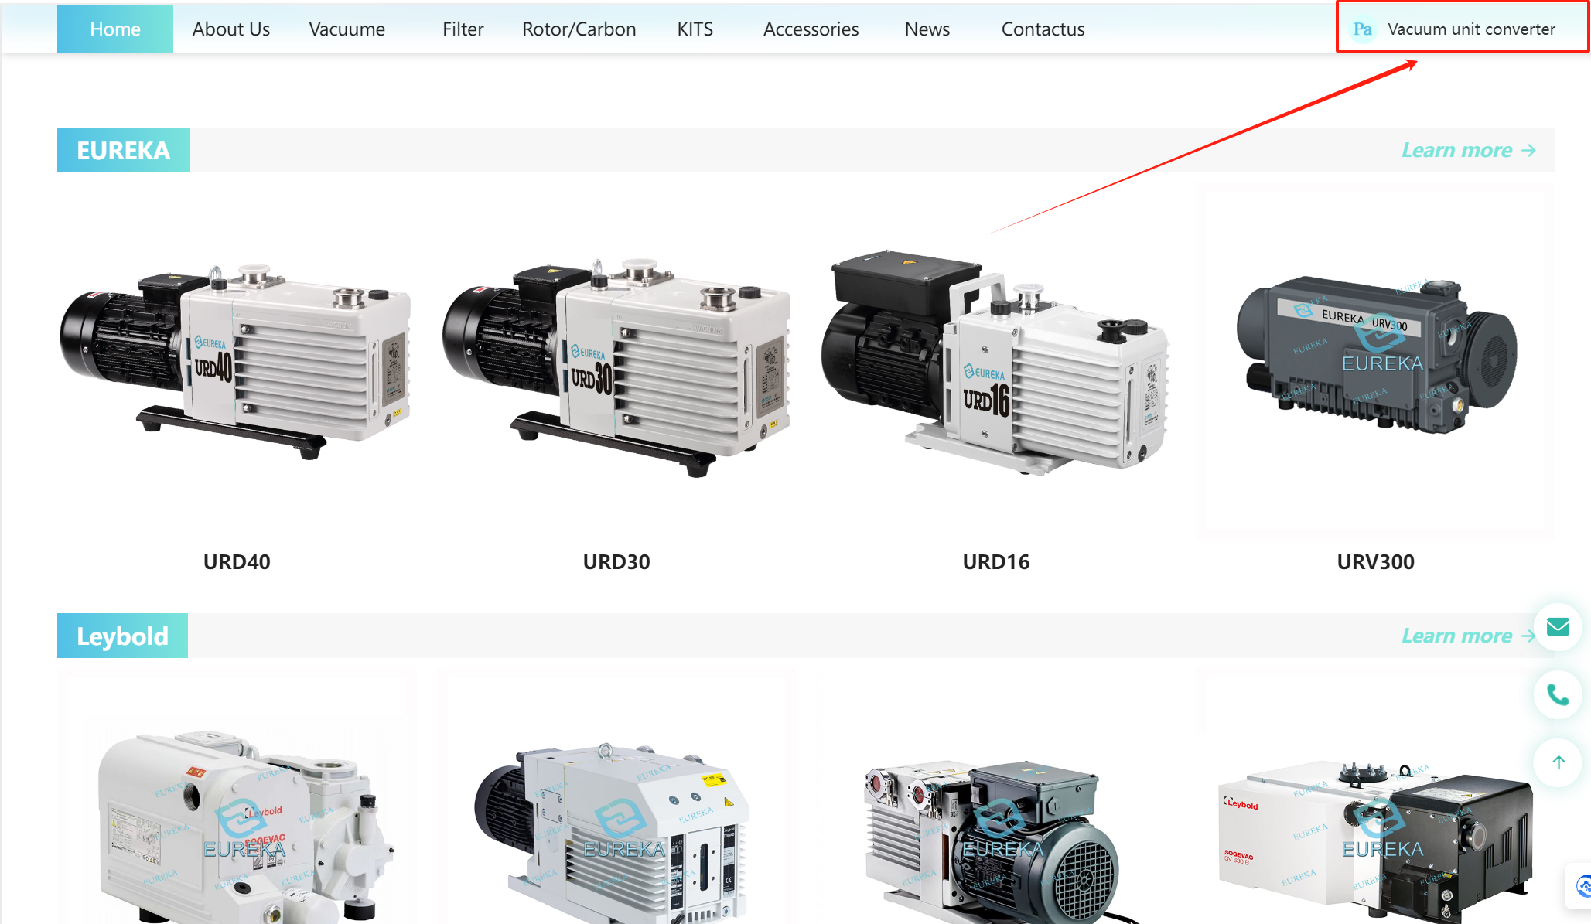This screenshot has height=924, width=1591.
Task: Select Filter in navigation bar
Action: pyautogui.click(x=463, y=29)
